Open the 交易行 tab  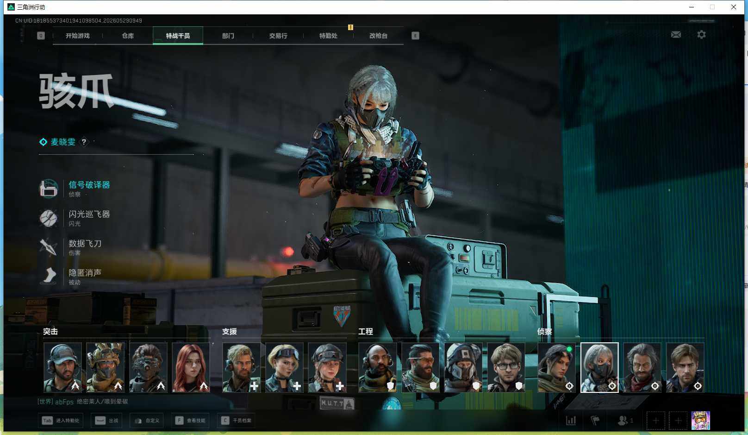(278, 36)
